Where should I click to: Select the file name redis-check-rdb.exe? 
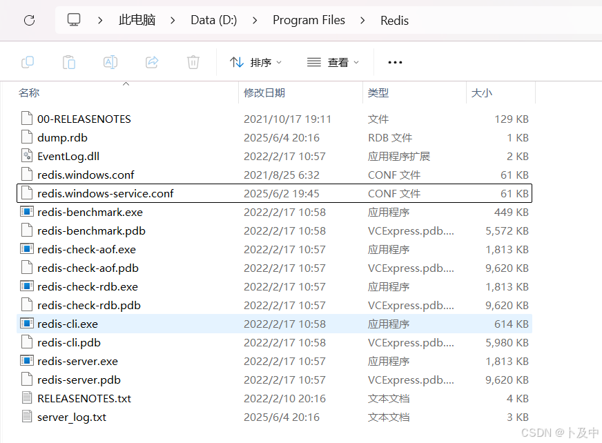tap(88, 287)
